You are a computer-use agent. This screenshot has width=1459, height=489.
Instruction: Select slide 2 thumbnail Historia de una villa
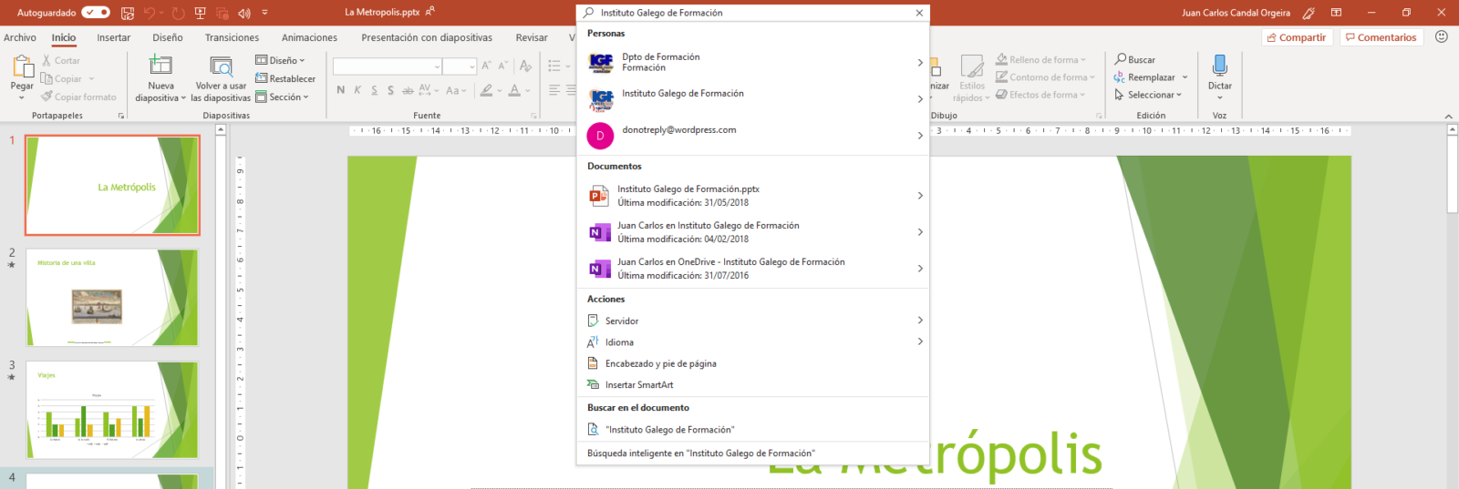112,298
